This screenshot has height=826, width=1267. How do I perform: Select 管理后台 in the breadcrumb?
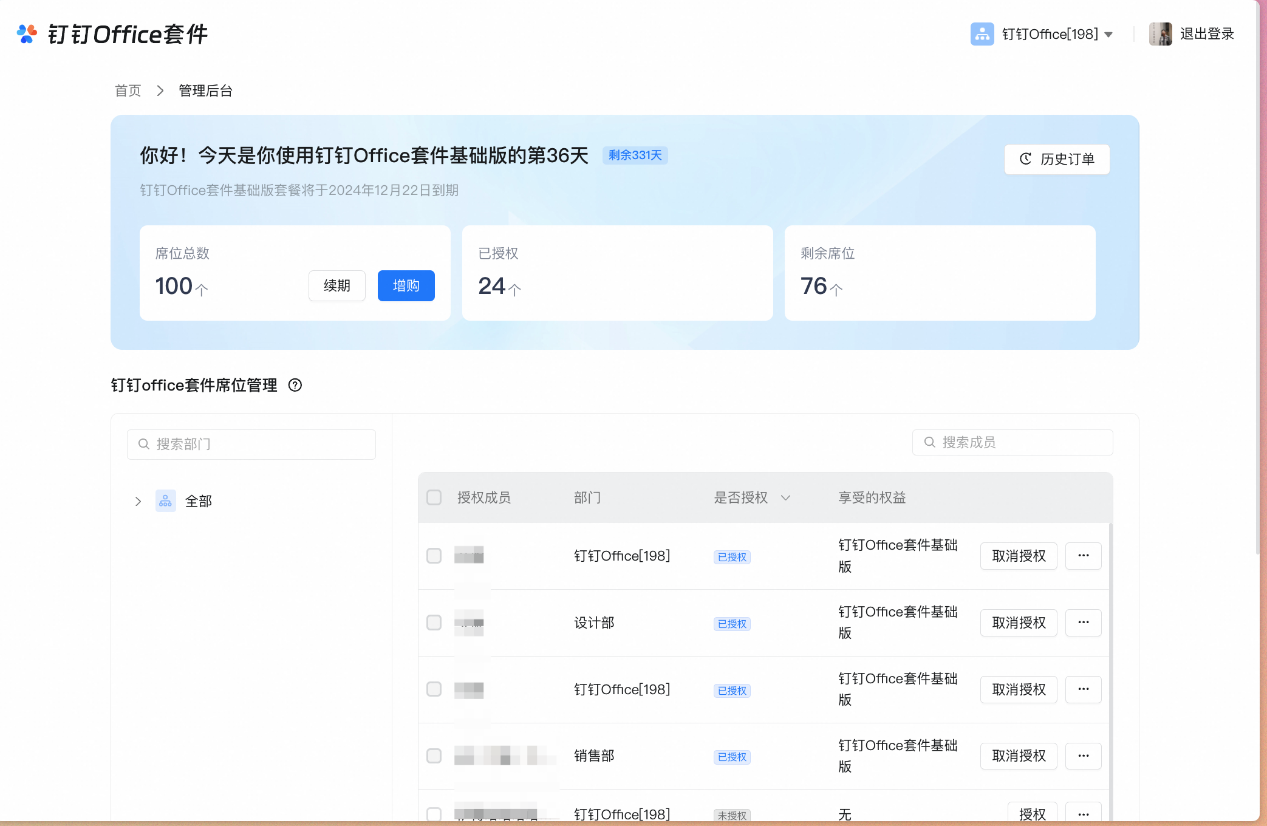tap(205, 90)
